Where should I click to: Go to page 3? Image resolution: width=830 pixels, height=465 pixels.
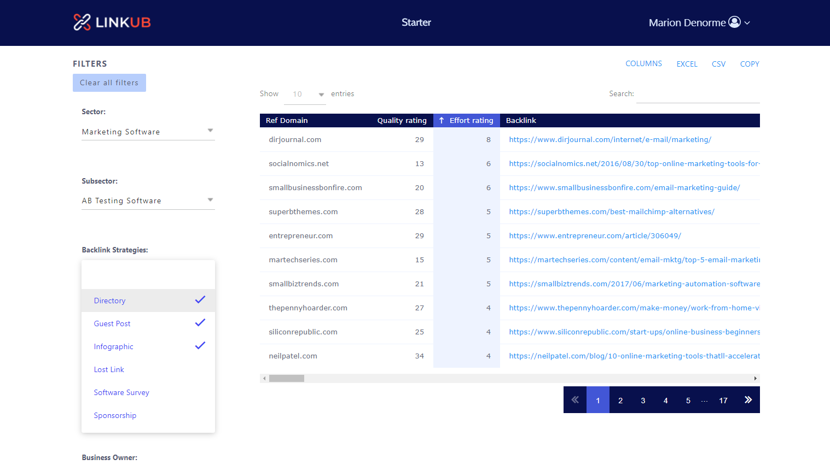pos(643,400)
